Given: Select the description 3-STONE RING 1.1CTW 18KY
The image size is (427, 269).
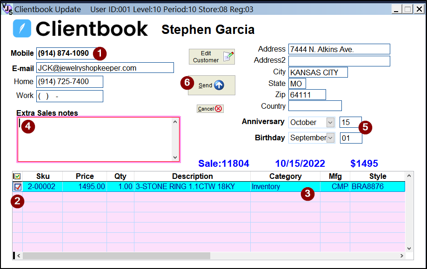Looking at the screenshot, I should pos(192,187).
